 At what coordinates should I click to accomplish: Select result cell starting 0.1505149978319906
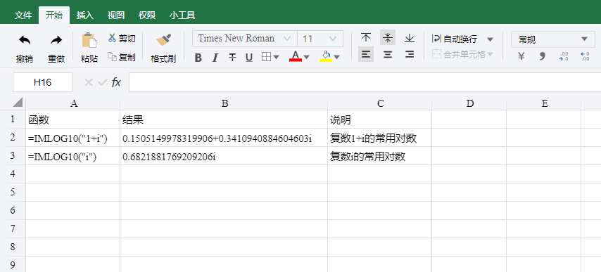click(x=224, y=138)
